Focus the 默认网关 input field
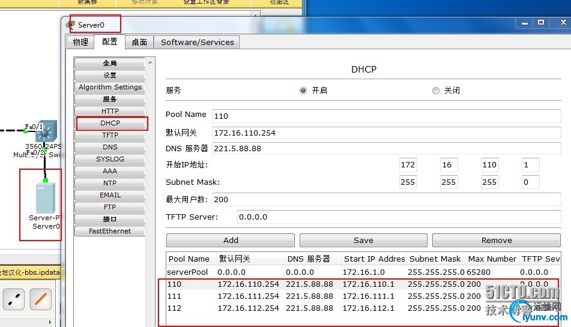 tap(387, 133)
